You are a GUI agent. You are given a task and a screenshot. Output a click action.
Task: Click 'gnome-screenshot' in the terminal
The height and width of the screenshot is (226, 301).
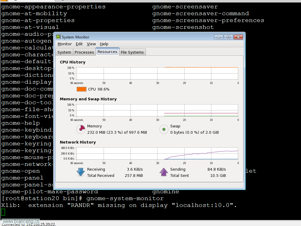click(x=183, y=27)
